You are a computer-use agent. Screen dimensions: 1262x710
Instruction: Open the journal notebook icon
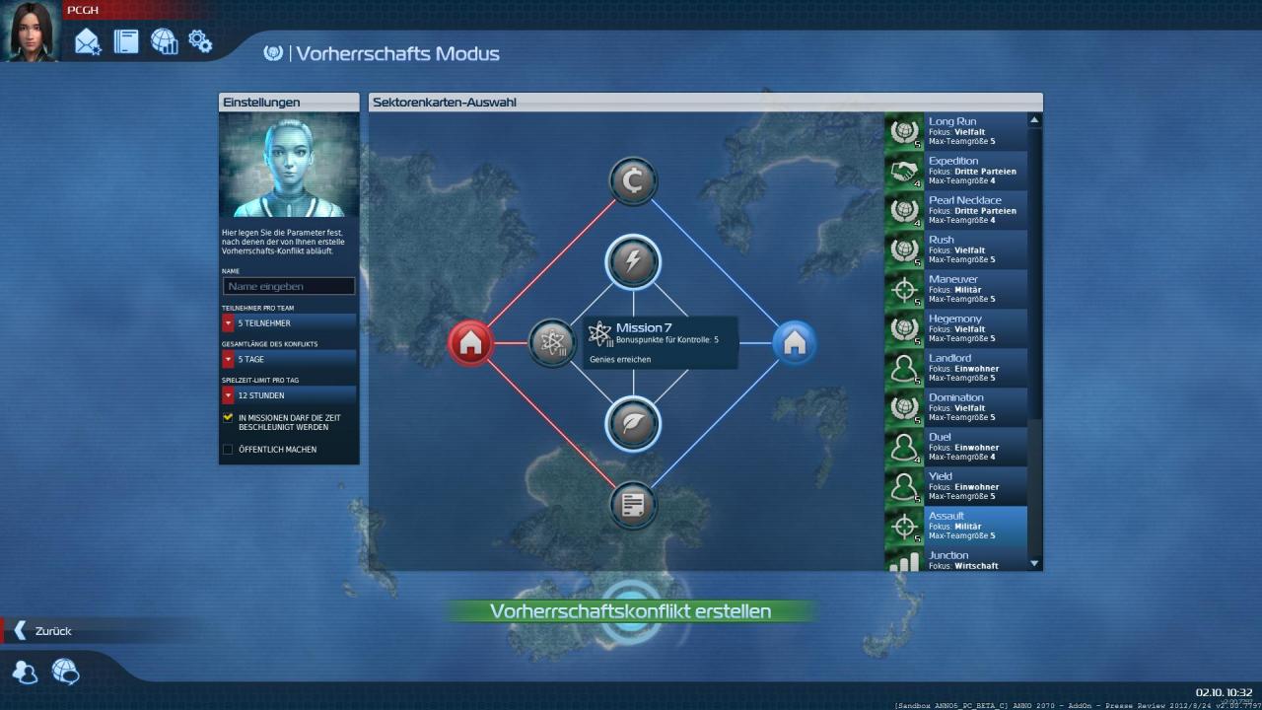point(126,41)
